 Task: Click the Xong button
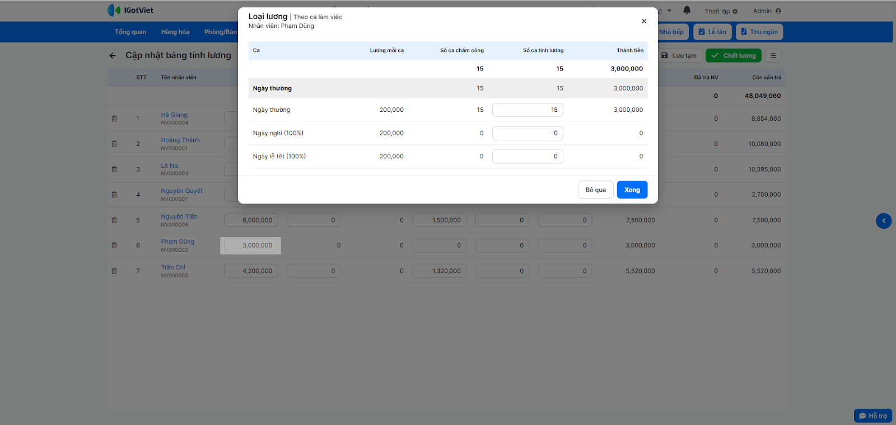(x=632, y=190)
